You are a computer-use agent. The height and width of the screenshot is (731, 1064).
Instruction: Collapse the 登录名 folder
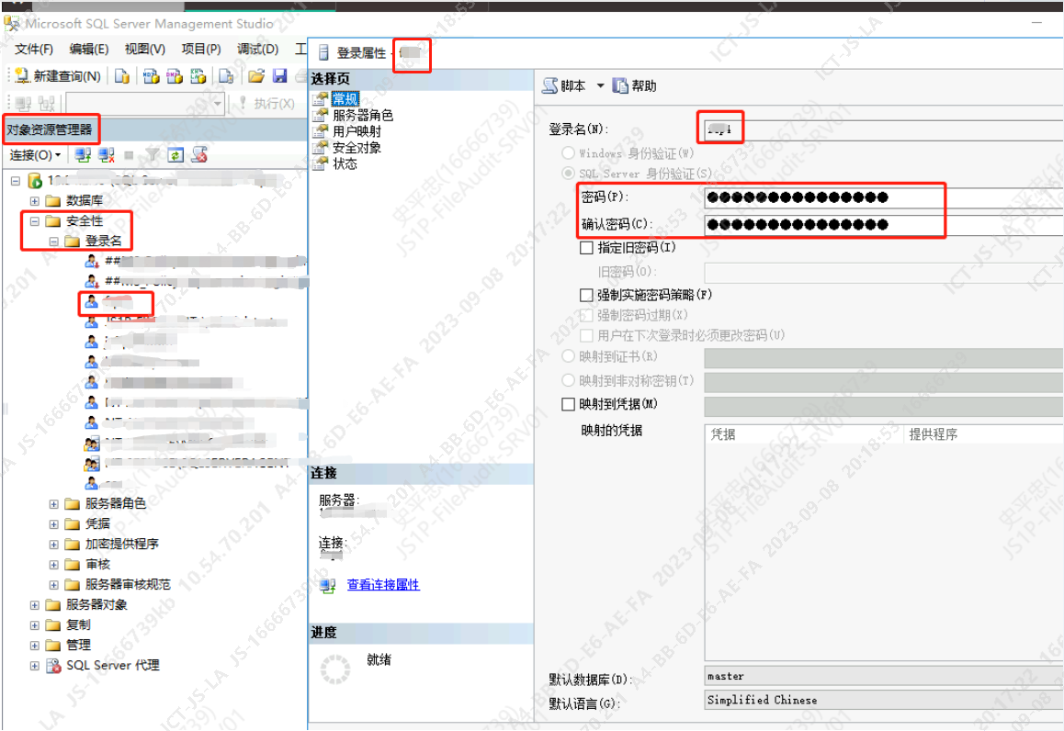point(53,242)
